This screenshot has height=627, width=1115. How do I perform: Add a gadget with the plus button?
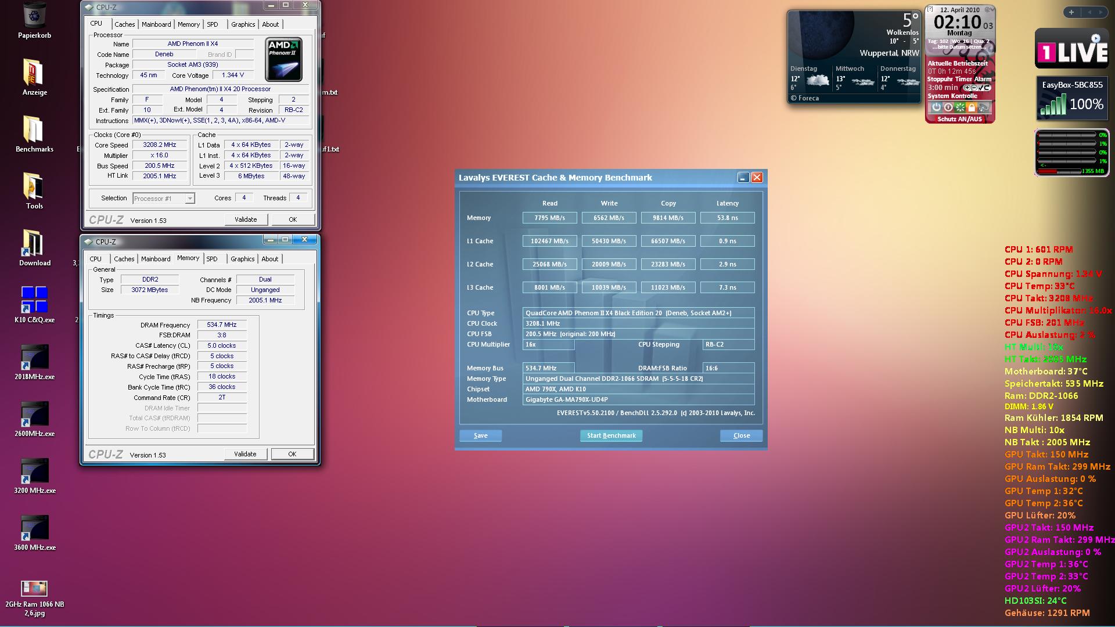tap(1071, 12)
